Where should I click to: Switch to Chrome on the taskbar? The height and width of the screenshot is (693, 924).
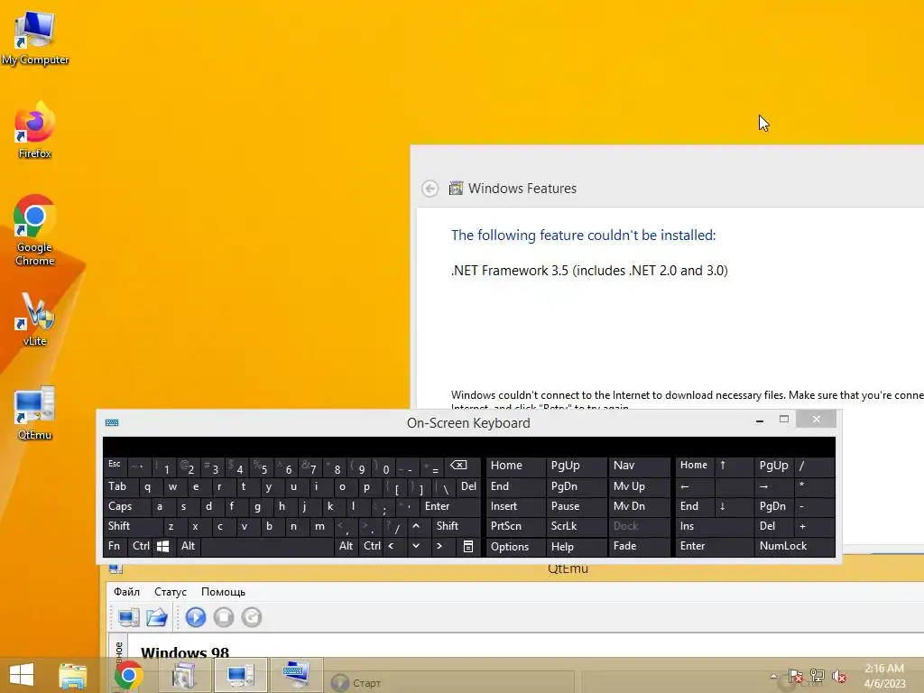[128, 676]
